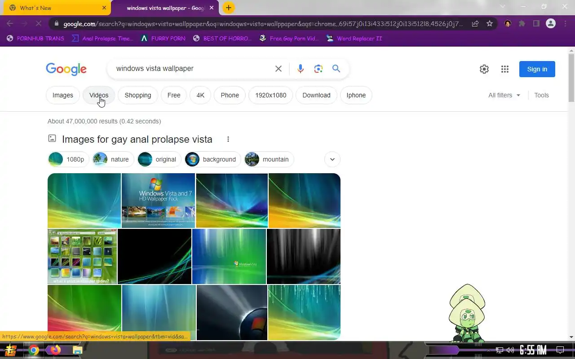Show hidden system tray icons
575x359 pixels.
click(x=489, y=350)
